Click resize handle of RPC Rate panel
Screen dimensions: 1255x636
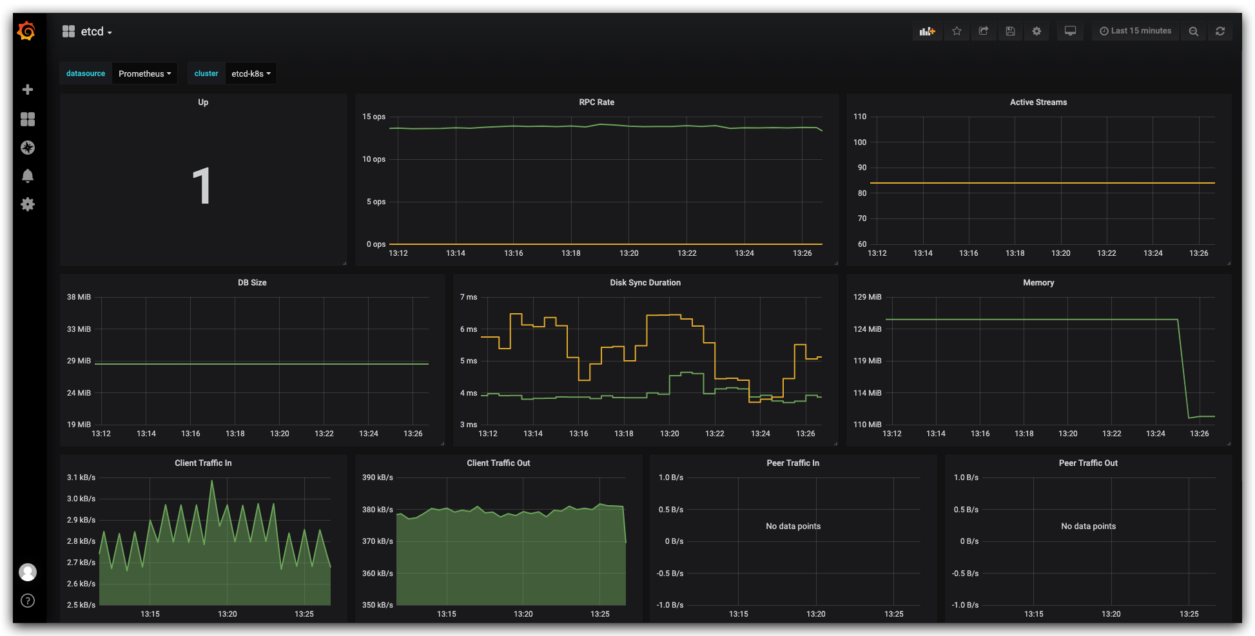coord(836,263)
